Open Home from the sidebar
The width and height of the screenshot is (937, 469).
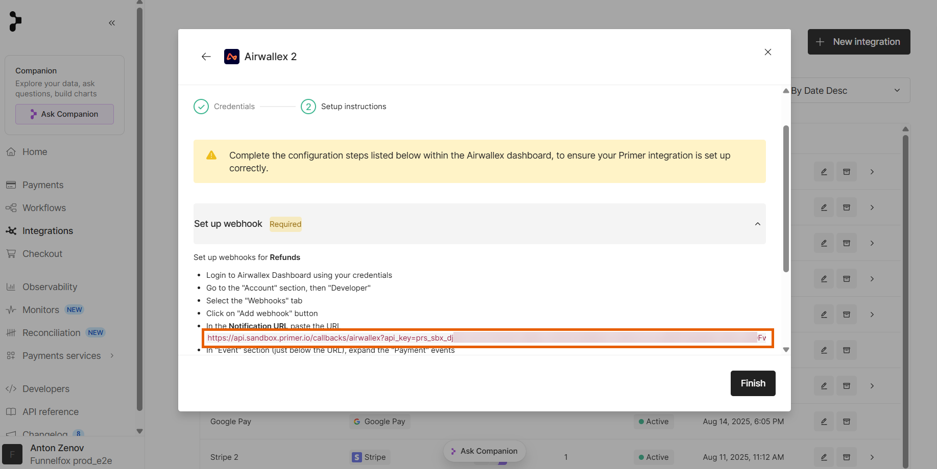(x=35, y=152)
